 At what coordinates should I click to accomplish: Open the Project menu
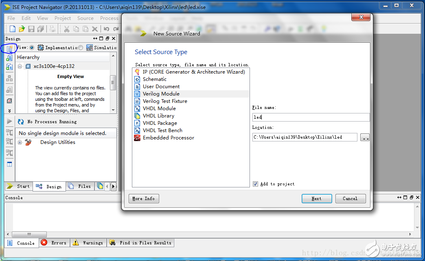[62, 18]
